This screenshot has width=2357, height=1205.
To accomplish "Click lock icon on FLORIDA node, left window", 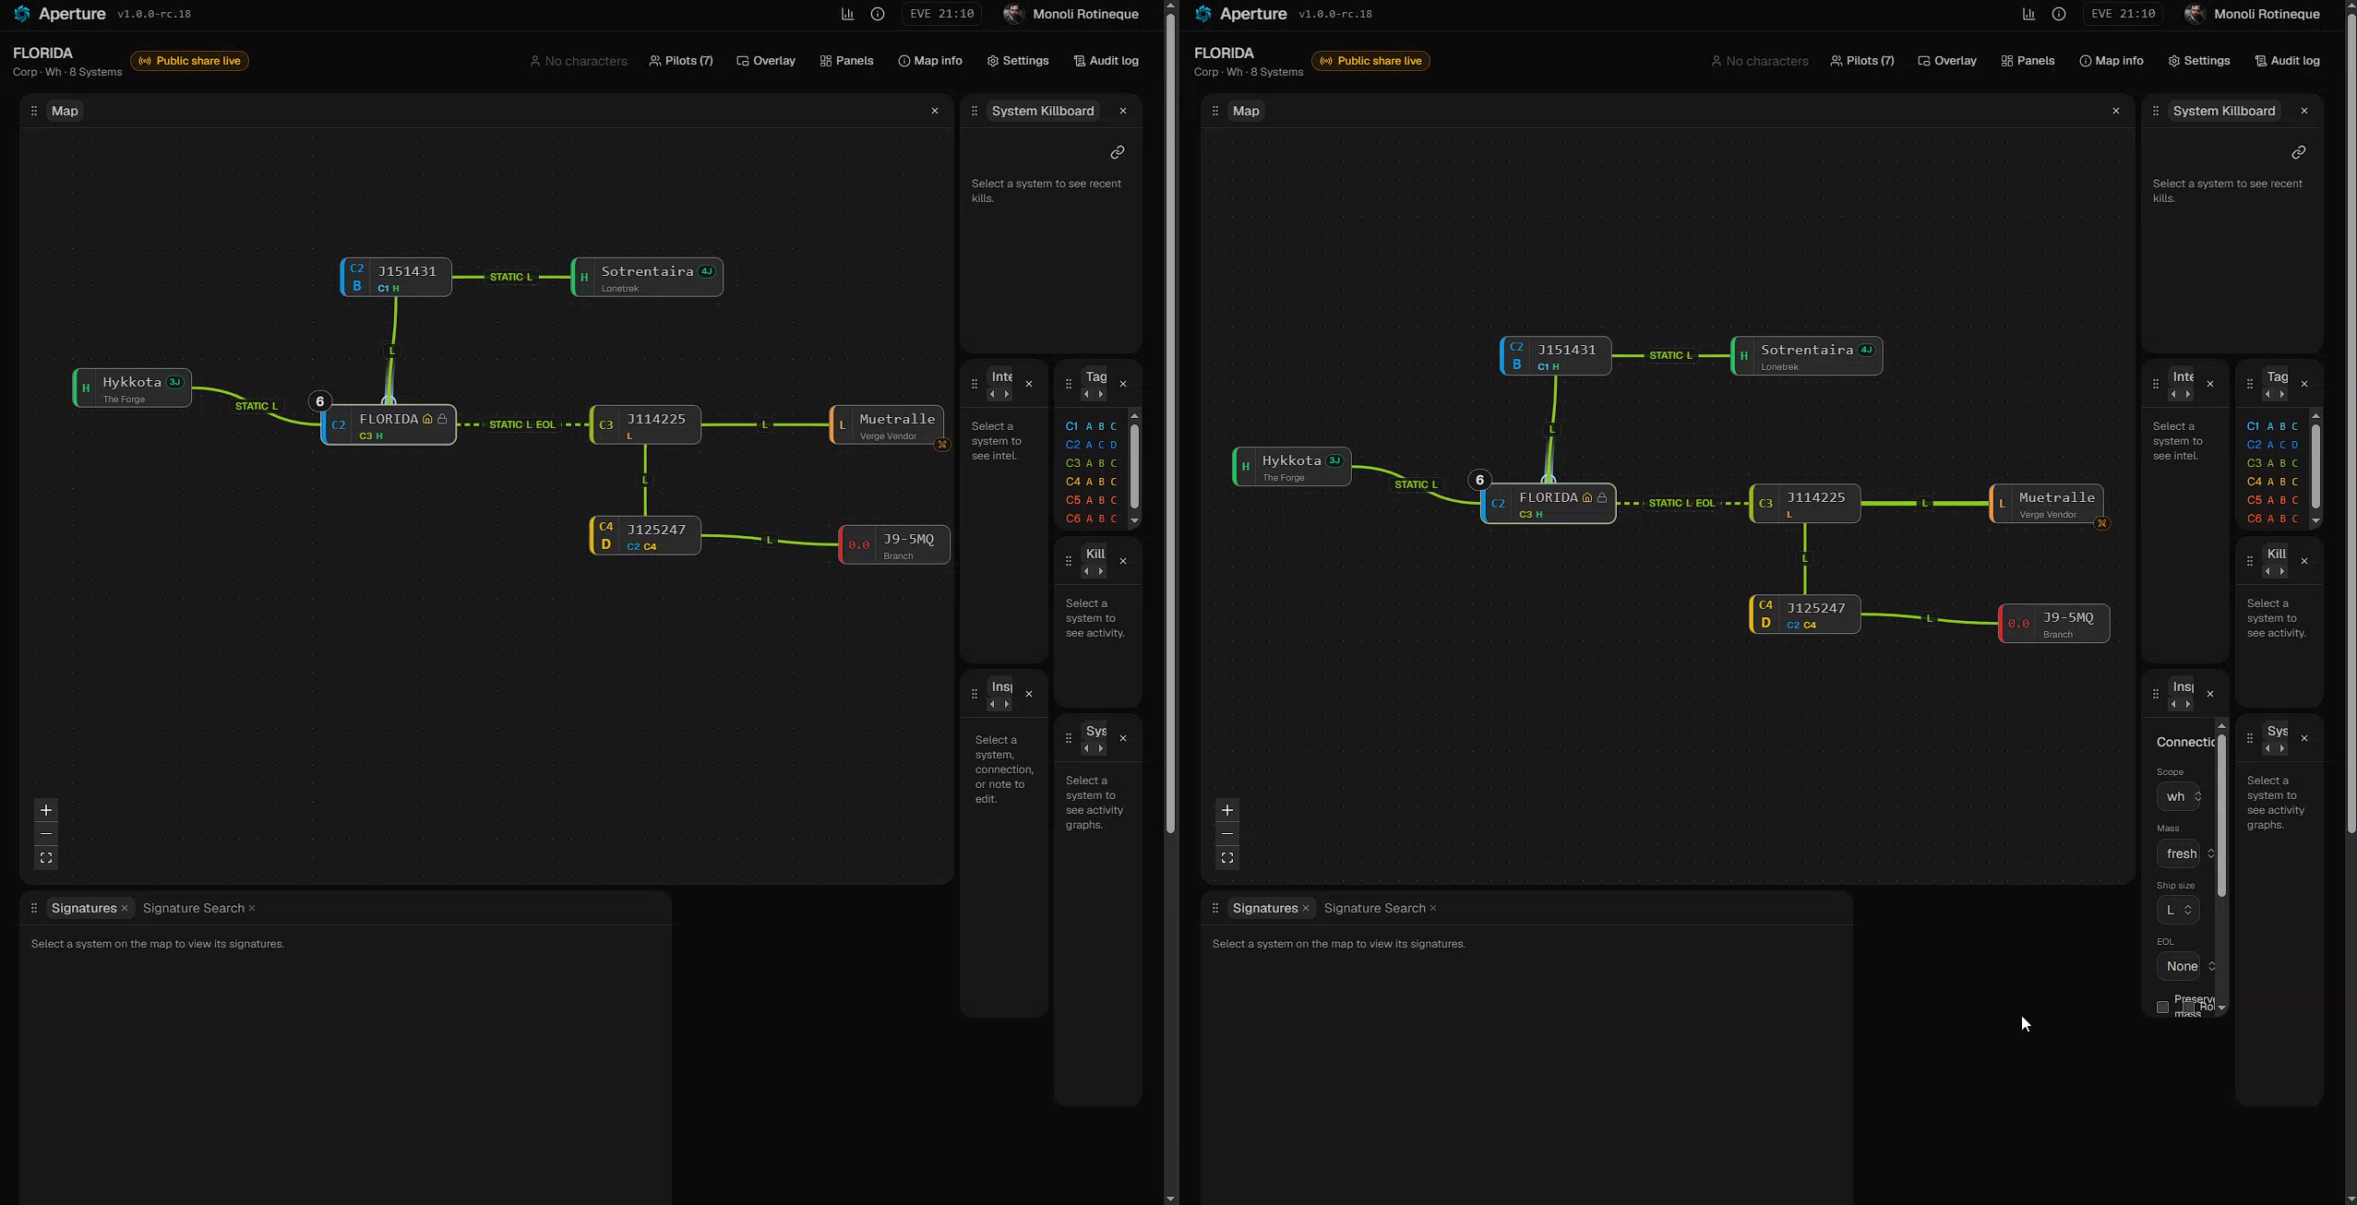I will tap(443, 419).
